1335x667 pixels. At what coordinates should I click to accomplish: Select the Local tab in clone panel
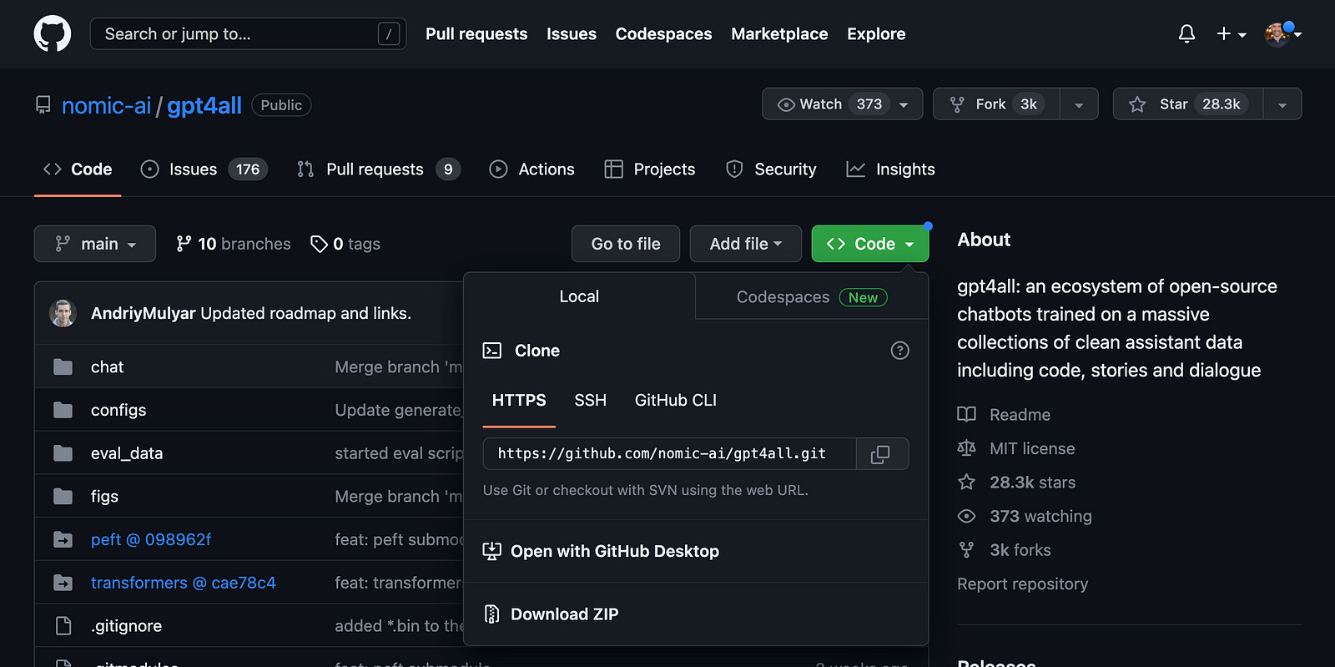579,296
